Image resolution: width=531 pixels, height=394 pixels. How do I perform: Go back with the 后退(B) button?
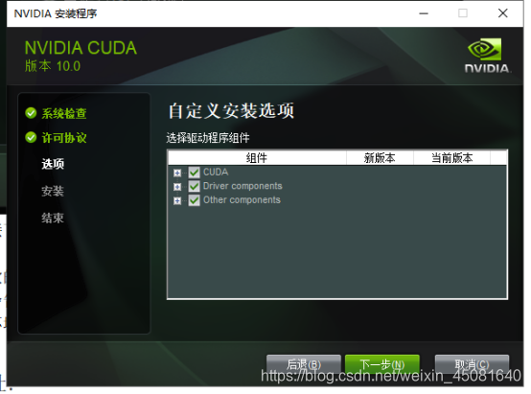point(304,364)
